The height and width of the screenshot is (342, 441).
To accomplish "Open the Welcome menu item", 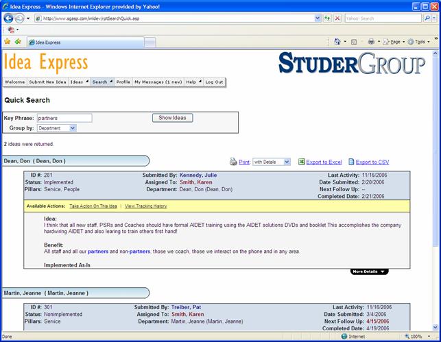I will [15, 82].
